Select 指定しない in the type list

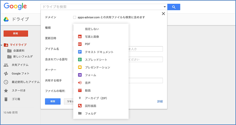tap(101, 29)
